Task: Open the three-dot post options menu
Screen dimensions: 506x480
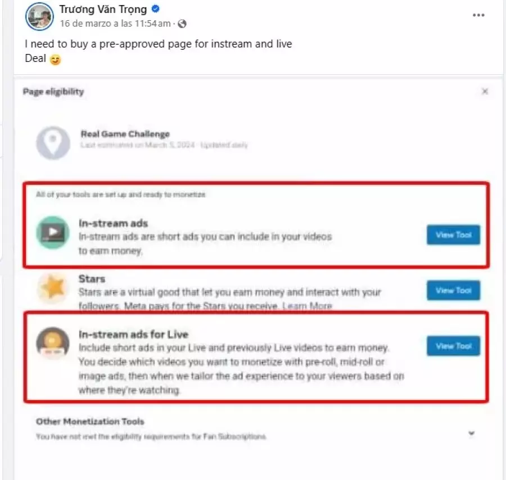Action: click(x=478, y=15)
